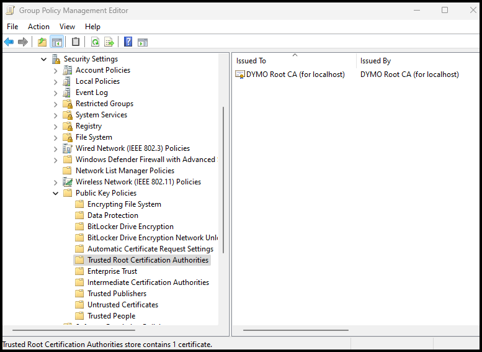Expand Wired Network (IEEE 802.3) Policies
Viewport: 482px width, 352px height.
(x=56, y=149)
